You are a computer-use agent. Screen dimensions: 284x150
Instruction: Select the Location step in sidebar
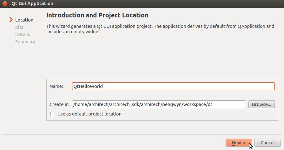click(x=24, y=20)
